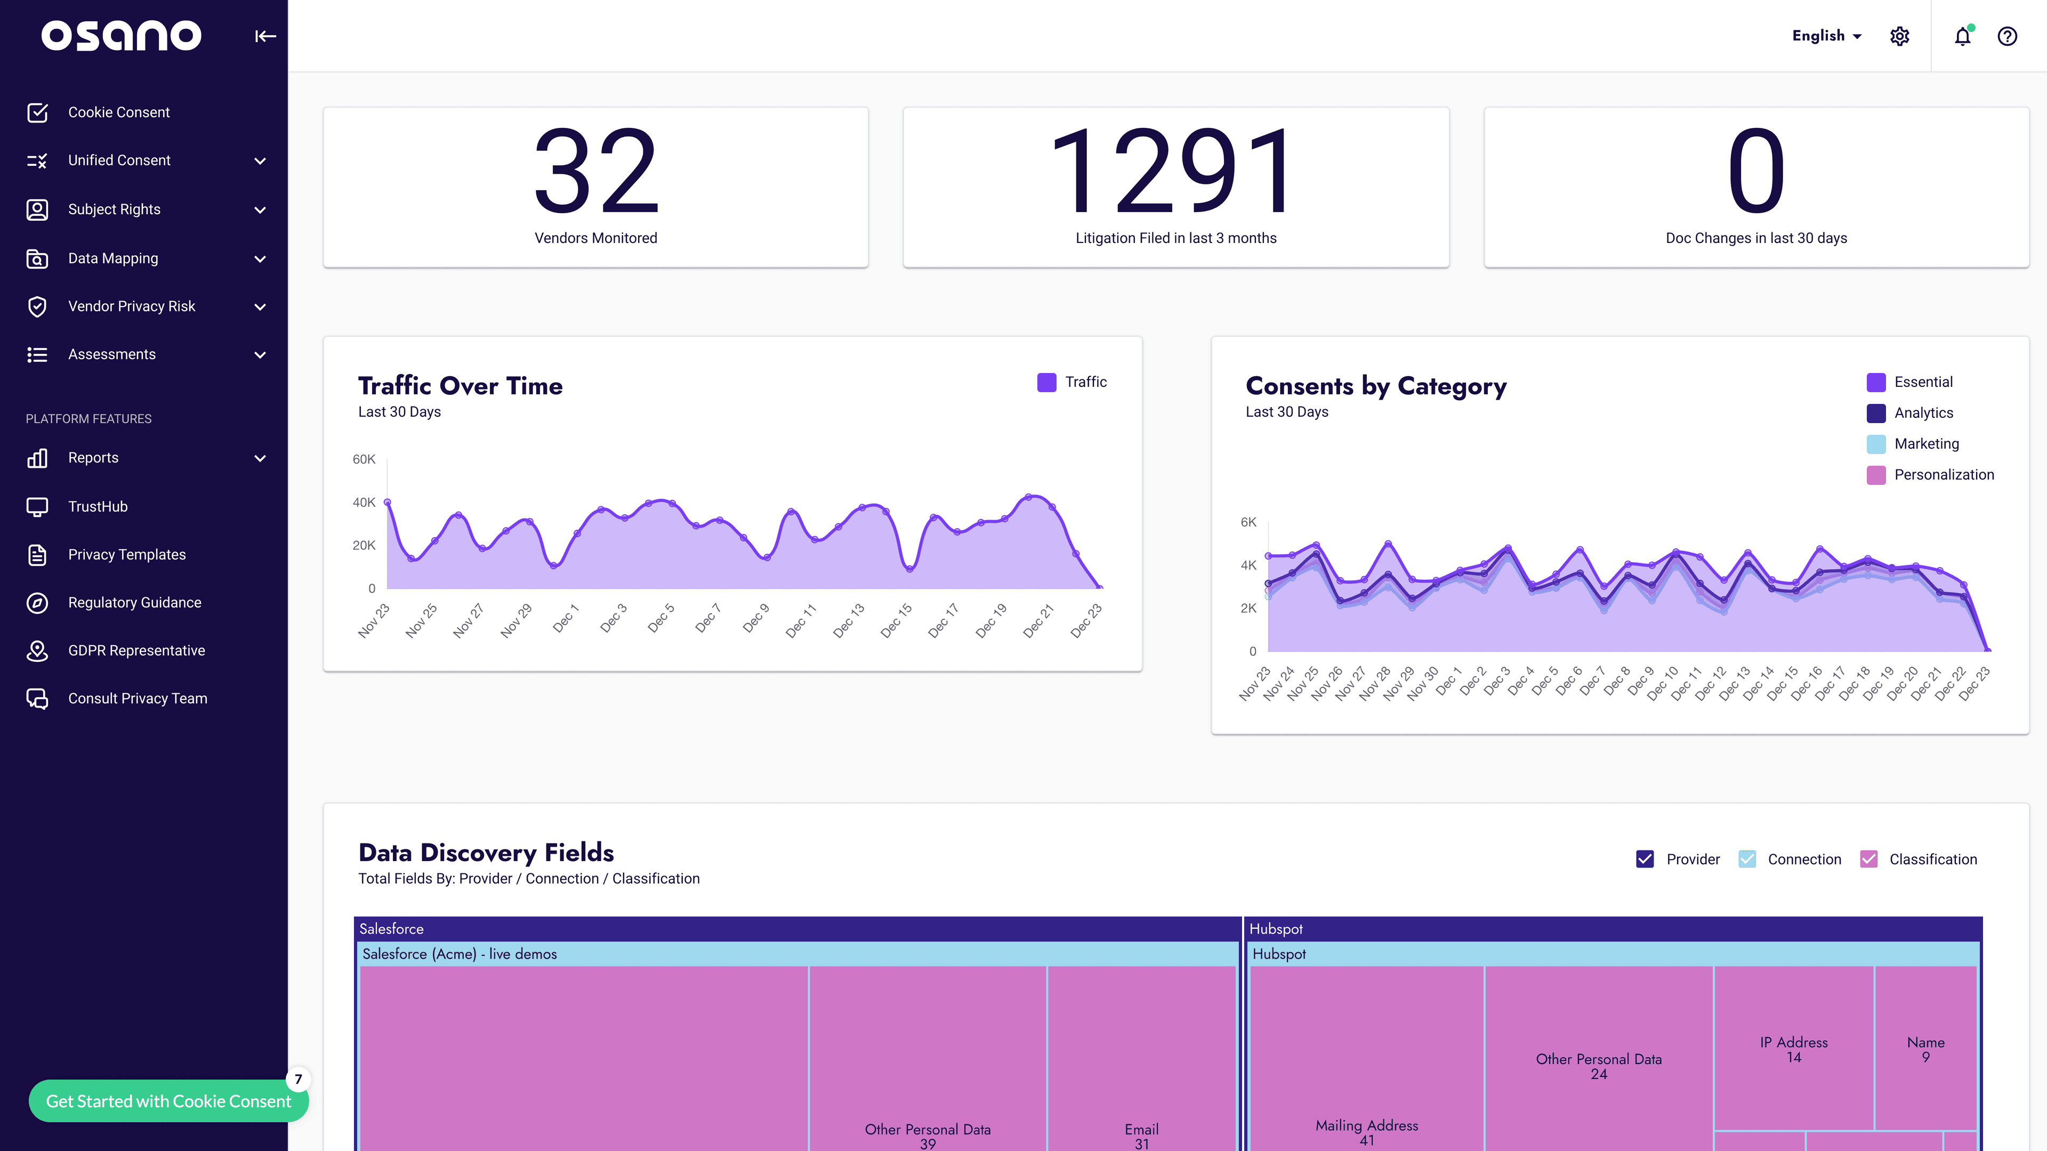Screen dimensions: 2047x1151
Task: Collapse the sidebar with the arrow icon
Action: [265, 36]
